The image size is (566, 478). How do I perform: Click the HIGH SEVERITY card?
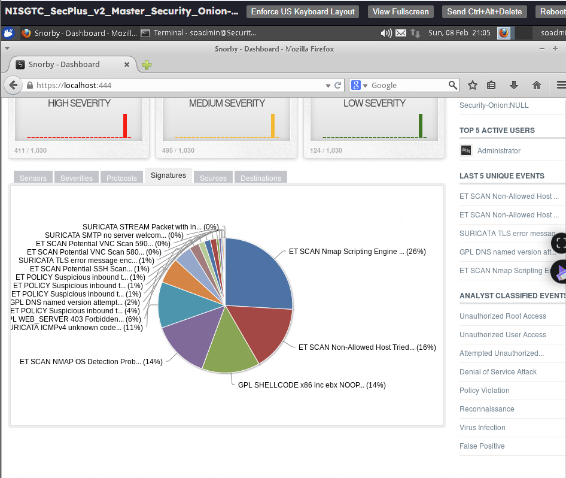(x=79, y=128)
